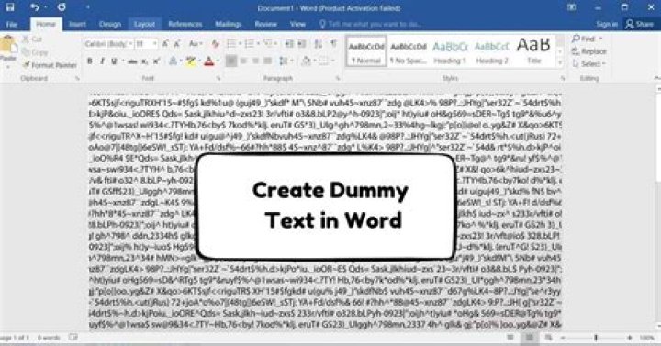The image size is (661, 346).
Task: Switch to the Design tab
Action: tap(110, 25)
